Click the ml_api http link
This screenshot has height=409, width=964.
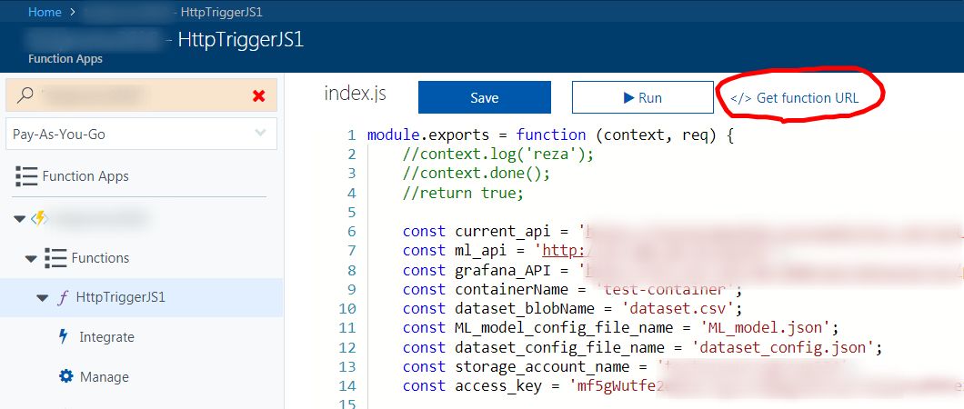coord(565,251)
